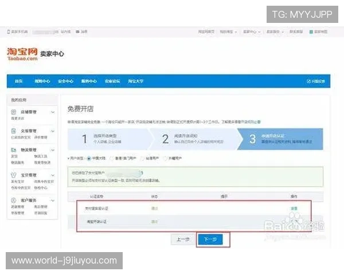Image resolution: width=344 pixels, height=275 pixels.
Task: Click the 淘宝开店认证 table cell
Action: [x=96, y=222]
